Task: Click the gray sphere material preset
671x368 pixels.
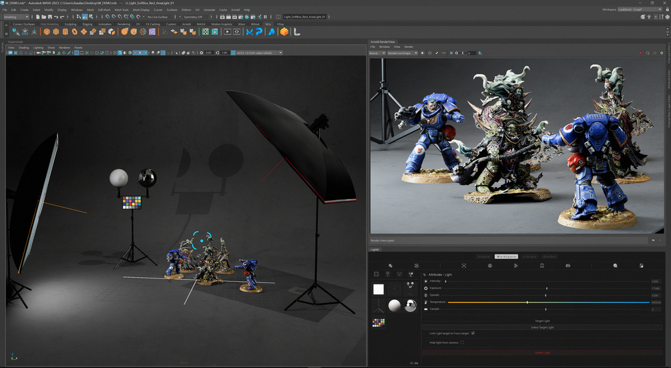Action: click(x=395, y=307)
